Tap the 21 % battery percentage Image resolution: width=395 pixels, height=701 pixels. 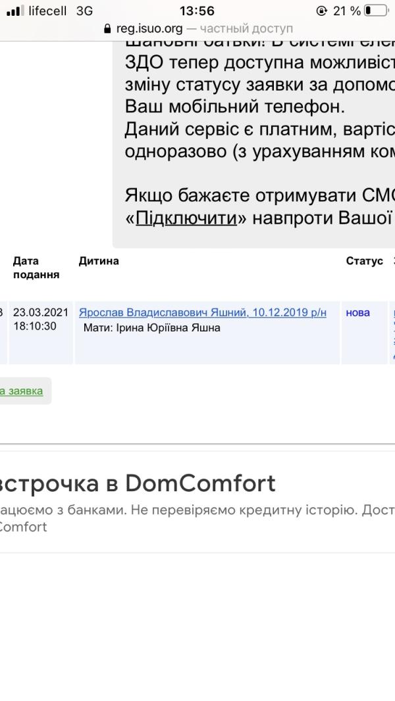347,11
